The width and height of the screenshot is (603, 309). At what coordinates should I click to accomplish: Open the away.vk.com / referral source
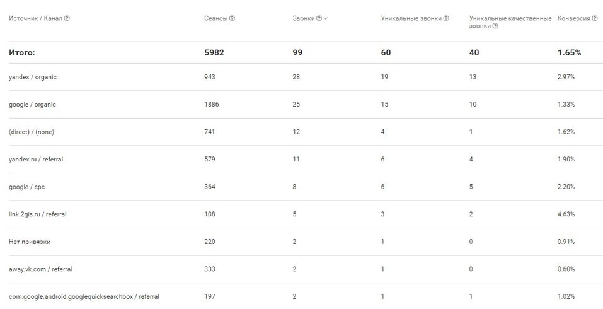point(40,269)
